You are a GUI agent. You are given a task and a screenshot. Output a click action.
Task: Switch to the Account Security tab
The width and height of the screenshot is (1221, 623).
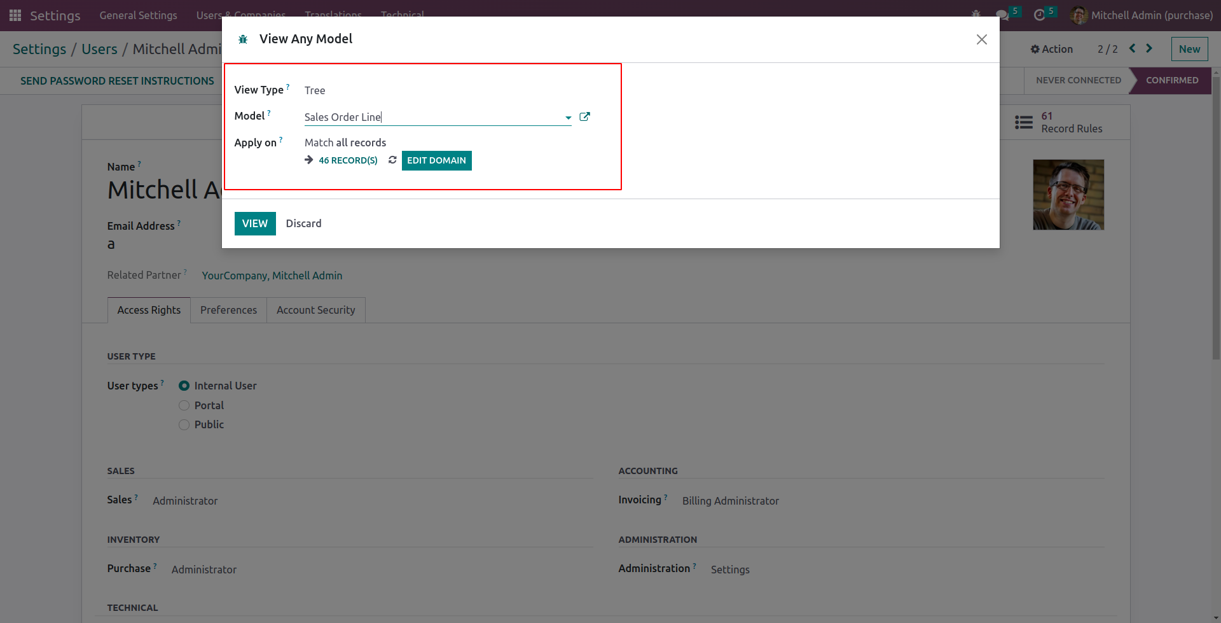pyautogui.click(x=315, y=310)
